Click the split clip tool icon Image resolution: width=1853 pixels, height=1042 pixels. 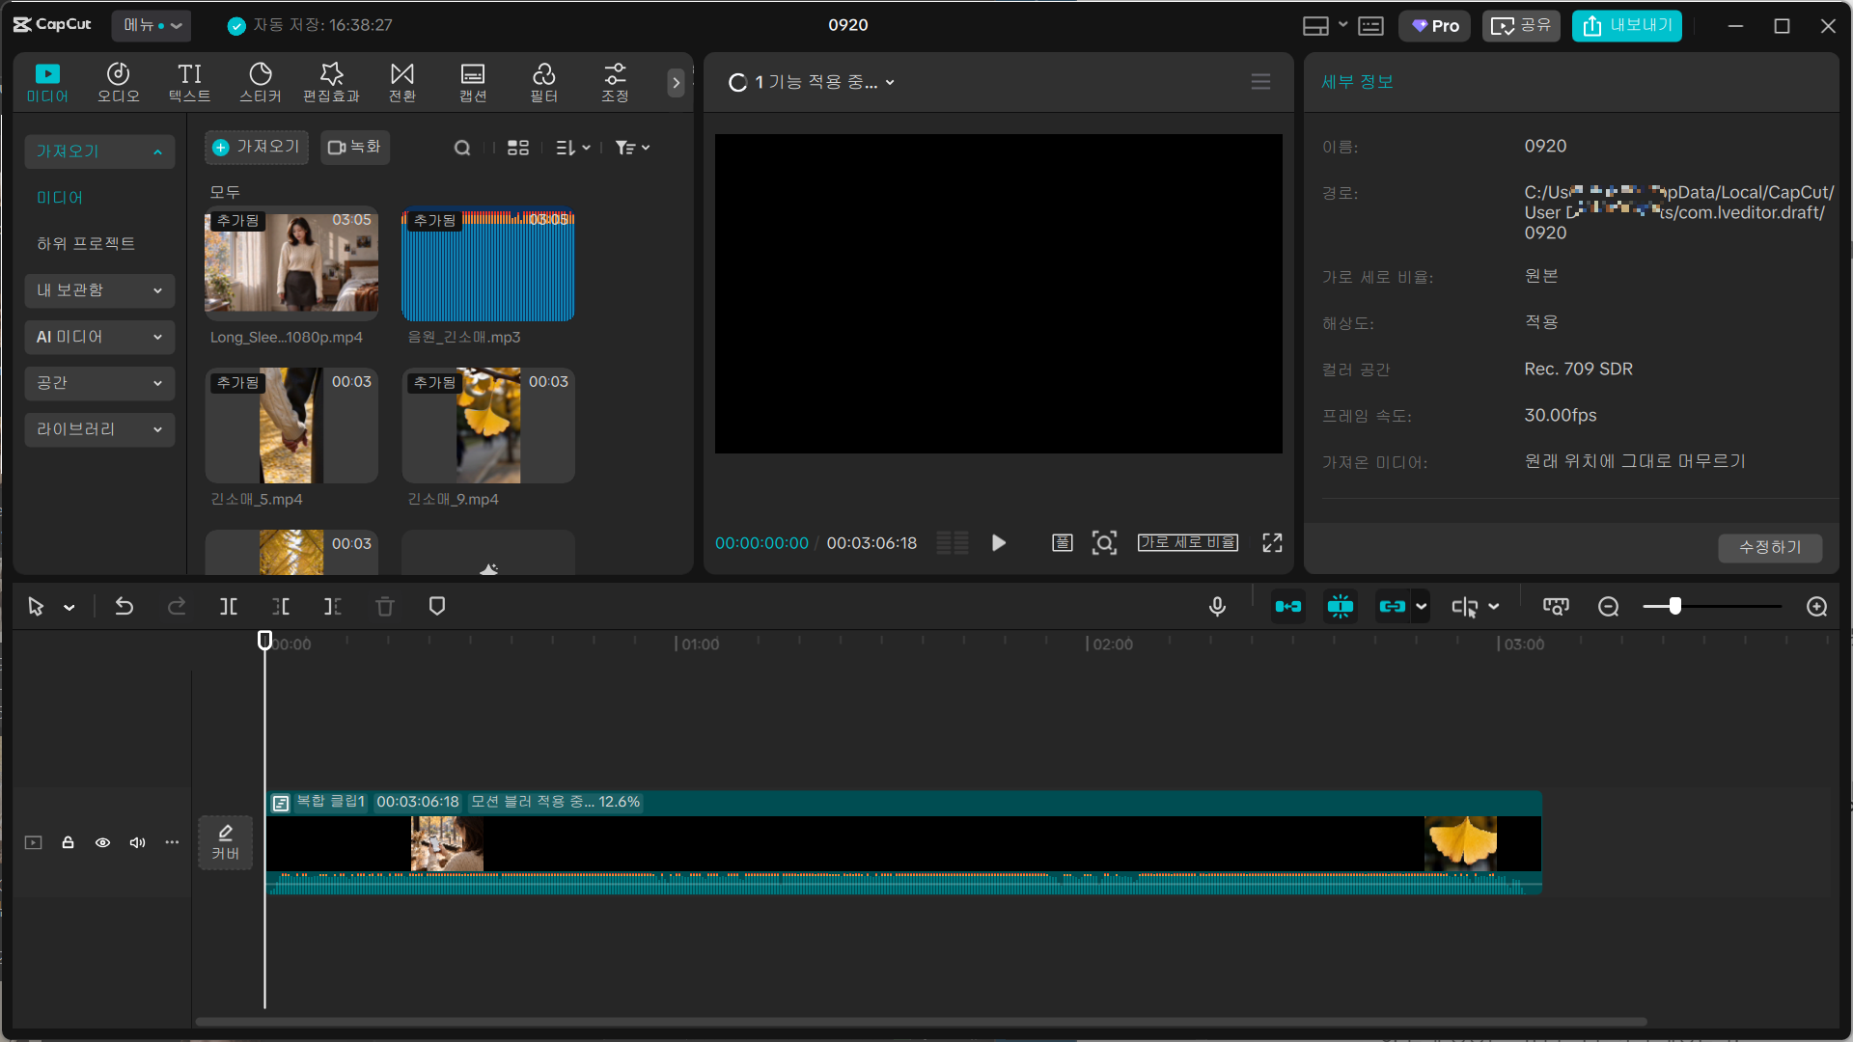tap(229, 607)
